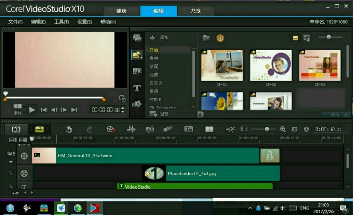Click timeline tracks scroll-down chevron

tap(347, 186)
